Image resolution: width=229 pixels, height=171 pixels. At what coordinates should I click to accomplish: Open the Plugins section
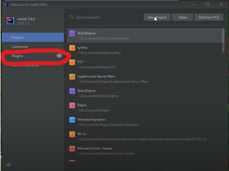pyautogui.click(x=33, y=56)
